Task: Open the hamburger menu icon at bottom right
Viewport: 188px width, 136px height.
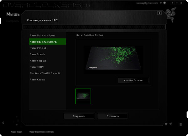Action: pos(181,124)
